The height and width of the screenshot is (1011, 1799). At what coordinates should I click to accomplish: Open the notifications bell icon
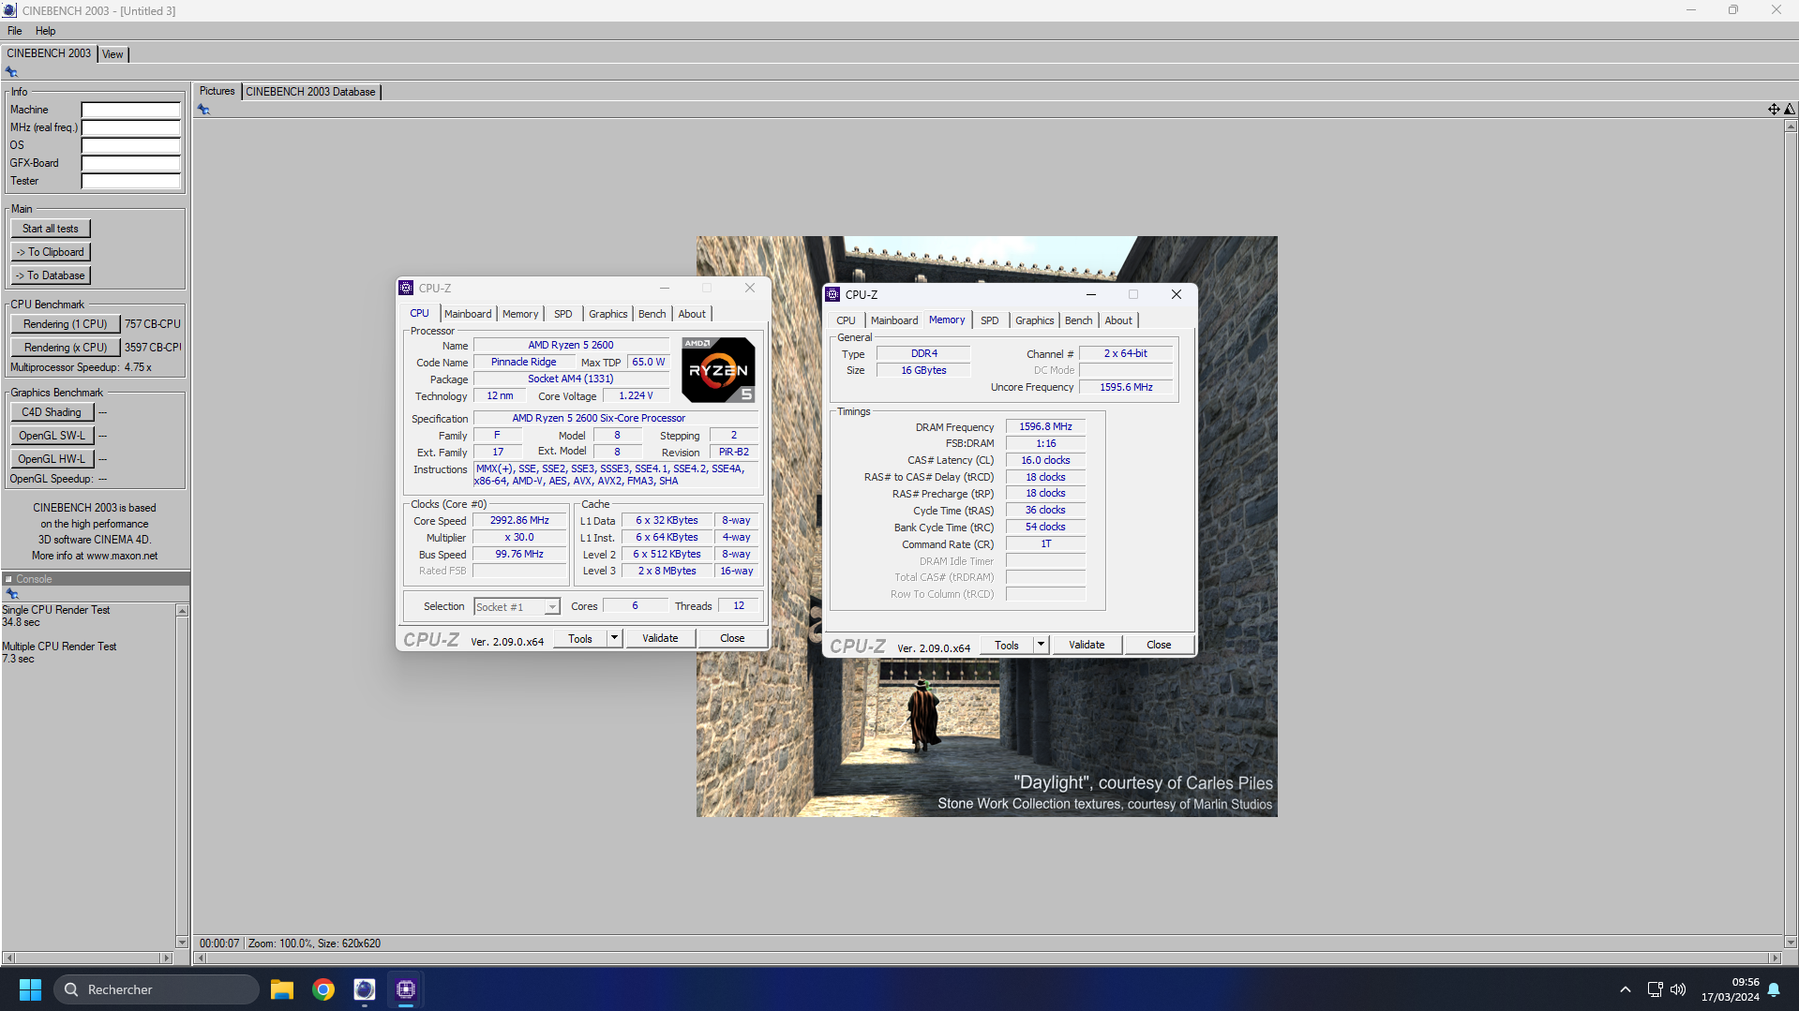[x=1774, y=989]
